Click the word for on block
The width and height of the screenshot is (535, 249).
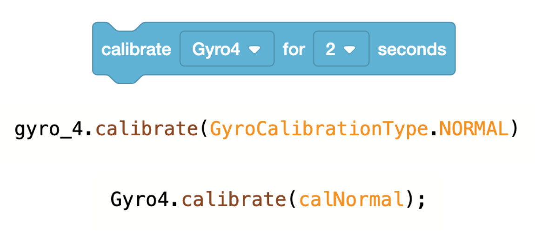(294, 49)
